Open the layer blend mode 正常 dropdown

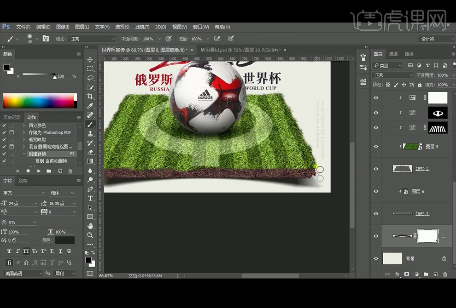point(393,75)
